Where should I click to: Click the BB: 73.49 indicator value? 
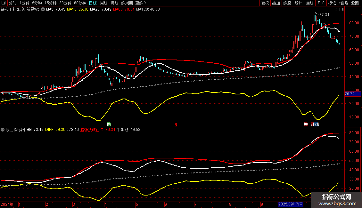35,130
